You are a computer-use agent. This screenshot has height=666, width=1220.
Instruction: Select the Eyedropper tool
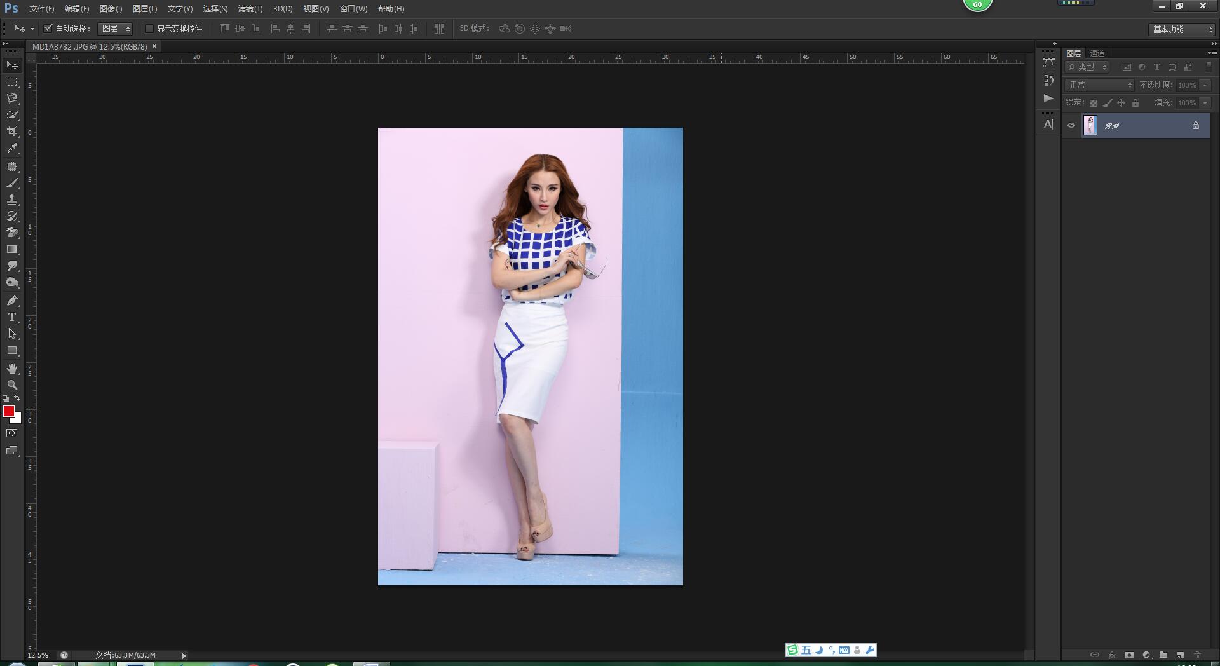(12, 148)
